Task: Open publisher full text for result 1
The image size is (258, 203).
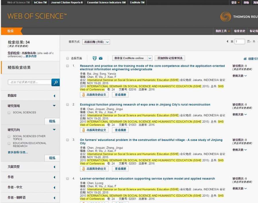Action: tap(94, 95)
